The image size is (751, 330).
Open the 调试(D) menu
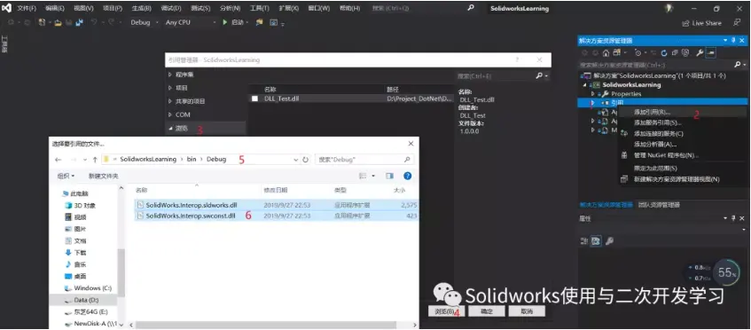pyautogui.click(x=171, y=9)
